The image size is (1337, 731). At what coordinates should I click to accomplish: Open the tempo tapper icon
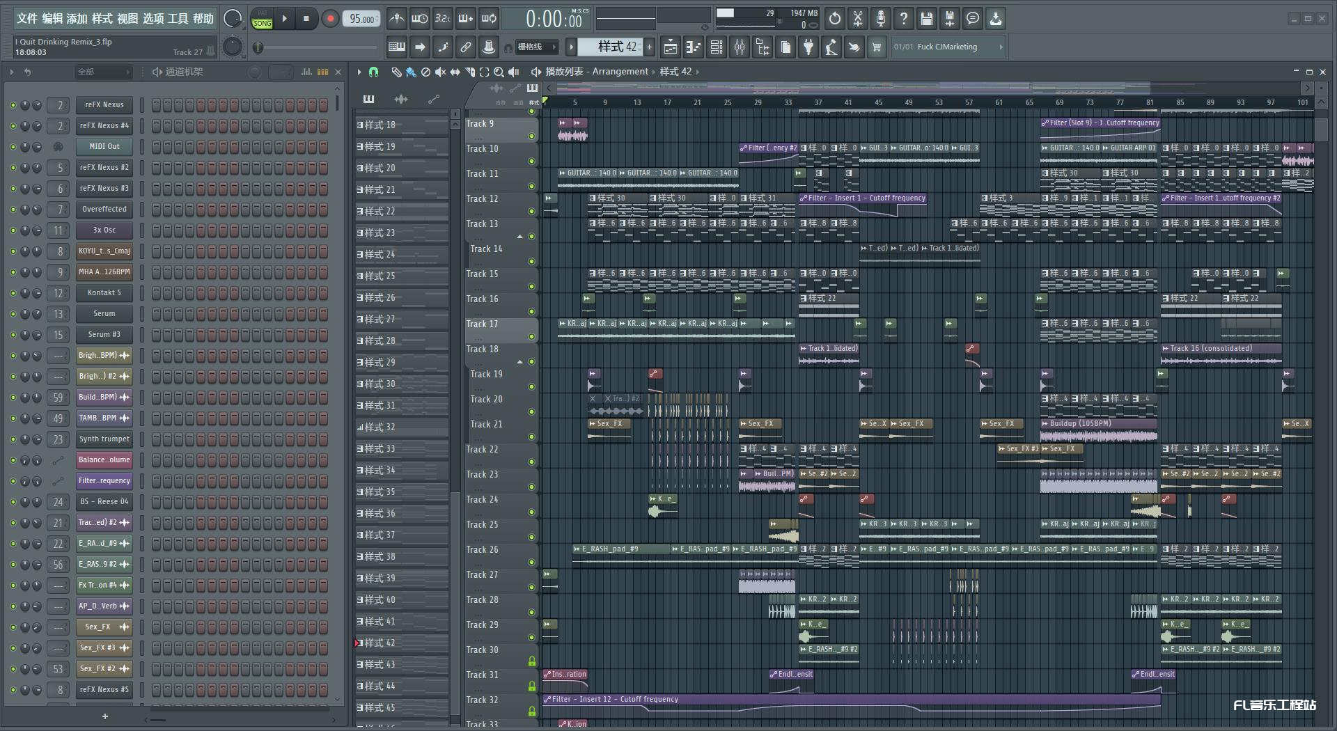[x=831, y=47]
